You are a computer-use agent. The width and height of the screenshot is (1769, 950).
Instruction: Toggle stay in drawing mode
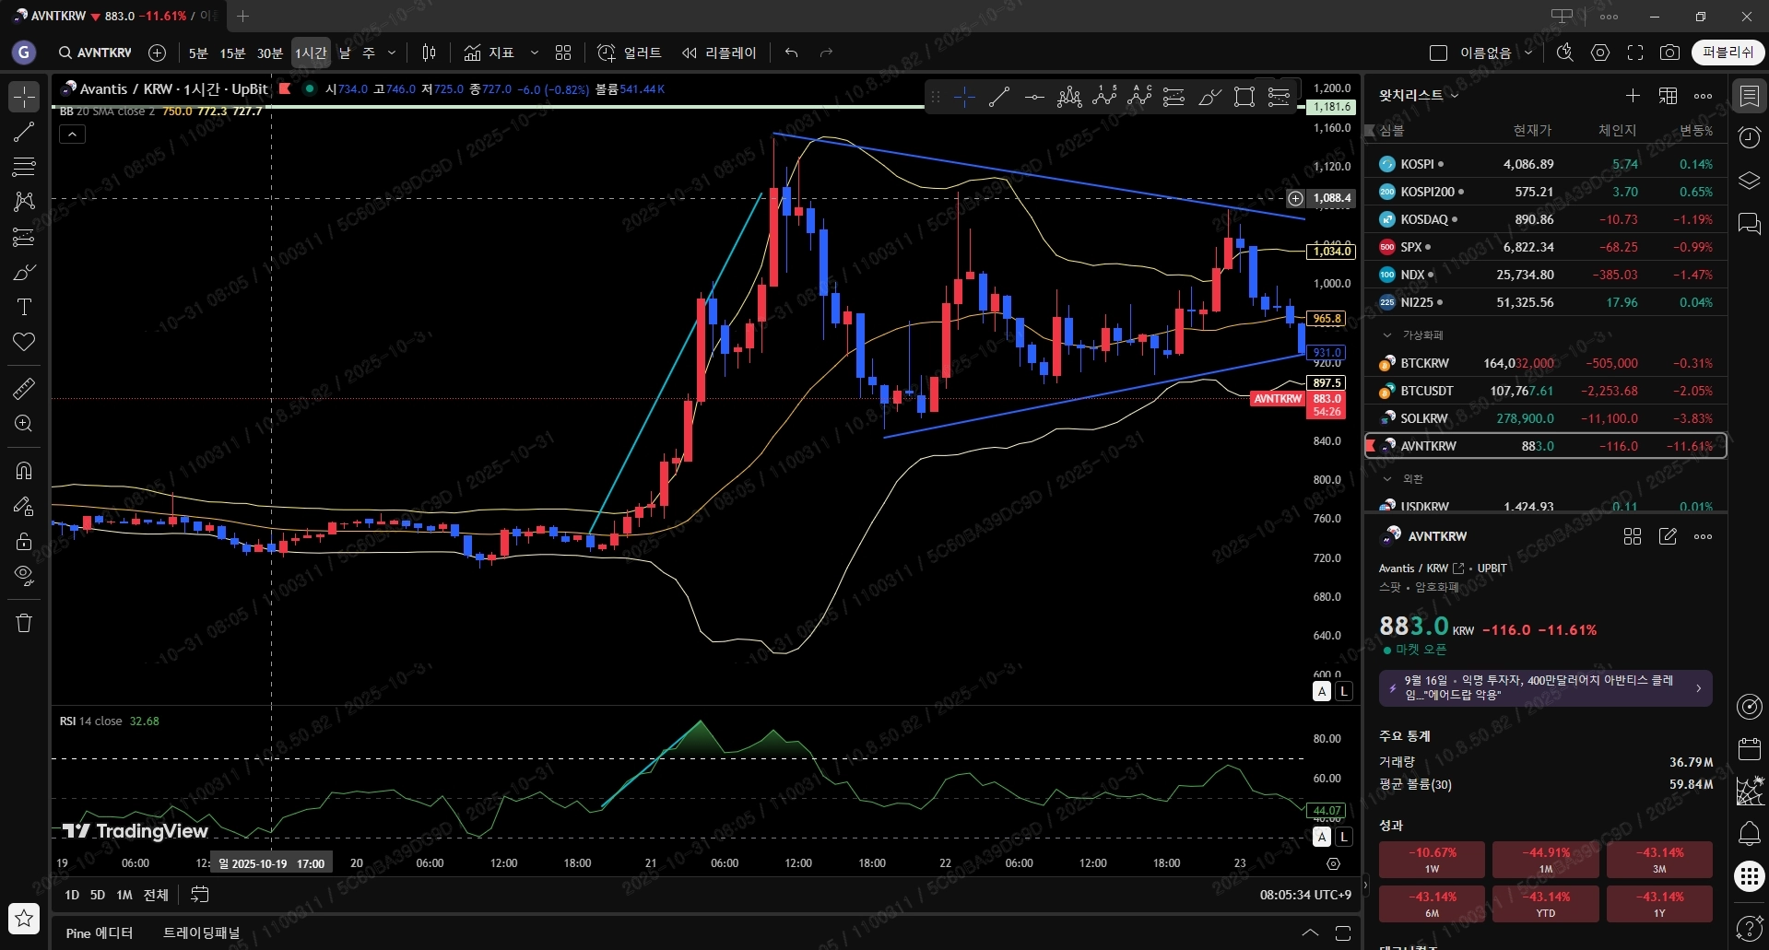tap(24, 506)
